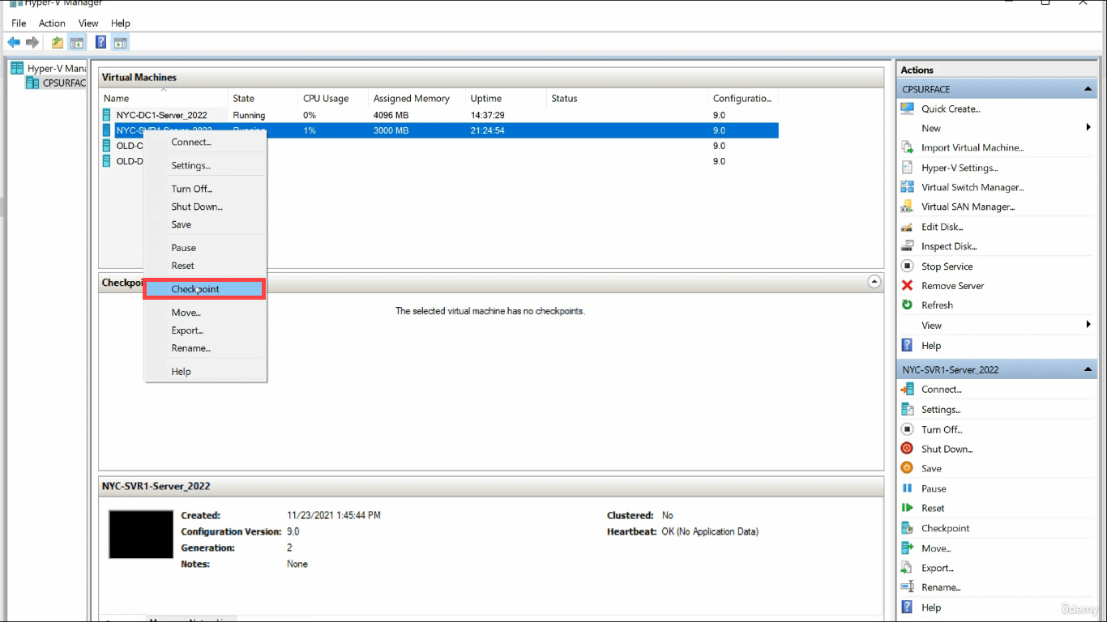The height and width of the screenshot is (622, 1107).
Task: Open Hyper-V Settings from Actions pane
Action: coord(960,168)
